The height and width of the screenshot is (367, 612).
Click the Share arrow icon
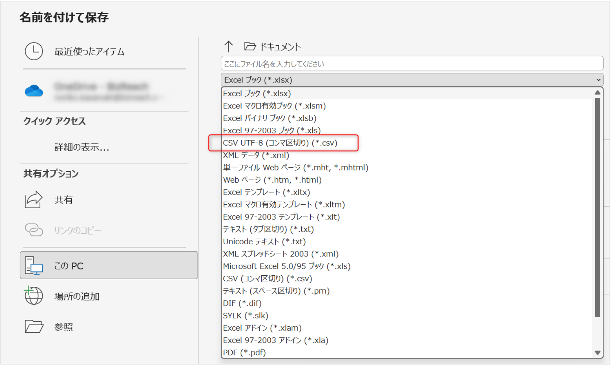click(34, 200)
